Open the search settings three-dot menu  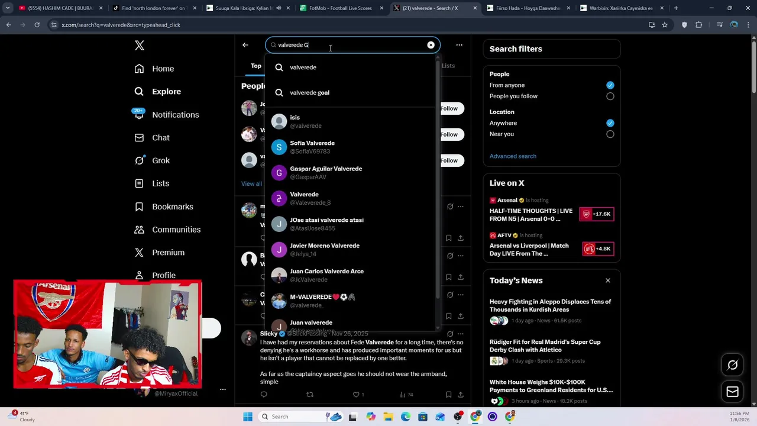pos(459,45)
